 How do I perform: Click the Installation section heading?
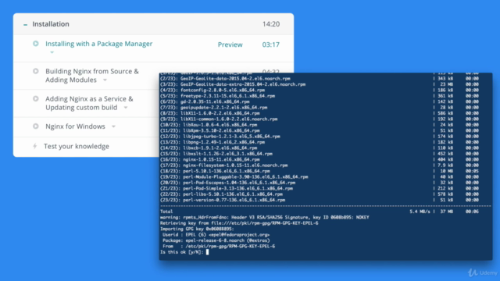tap(51, 24)
